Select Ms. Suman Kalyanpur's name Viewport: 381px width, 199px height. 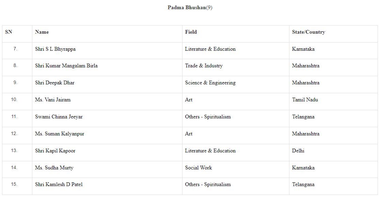(x=59, y=134)
